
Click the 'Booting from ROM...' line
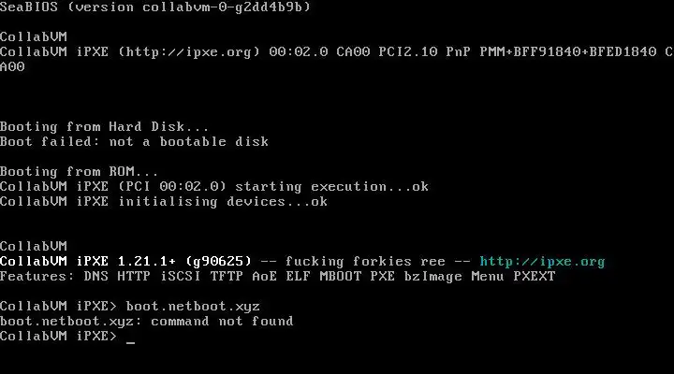pos(79,172)
